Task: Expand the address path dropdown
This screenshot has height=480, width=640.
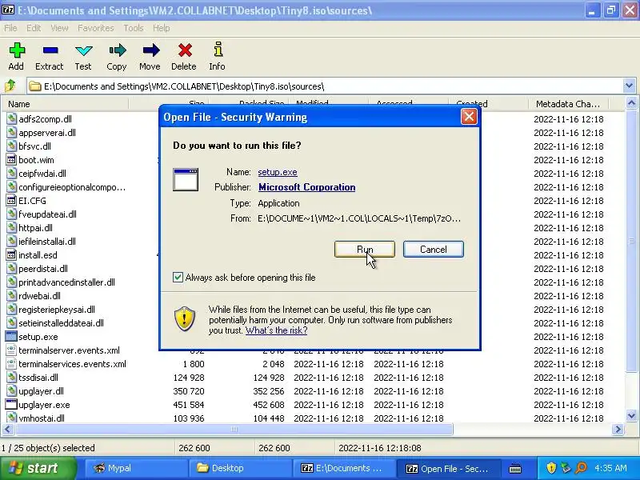Action: point(629,86)
